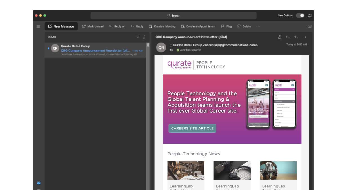Viewport: 347px width, 190px height.
Task: Compose with the New Message button
Action: tap(61, 26)
